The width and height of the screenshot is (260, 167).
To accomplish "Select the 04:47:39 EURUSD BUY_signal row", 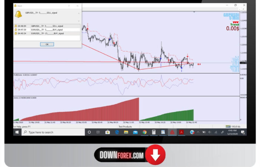I will click(x=47, y=30).
